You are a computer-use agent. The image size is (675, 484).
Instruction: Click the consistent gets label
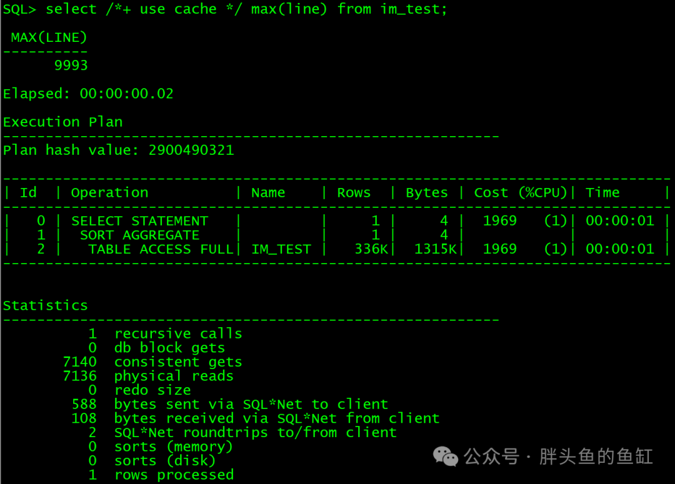tap(178, 362)
